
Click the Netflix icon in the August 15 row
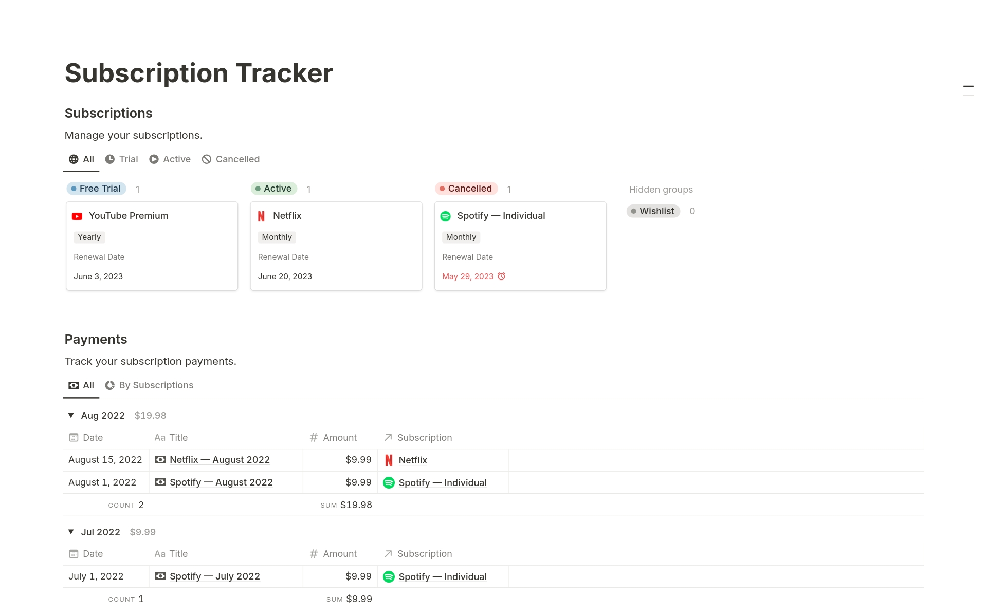tap(389, 460)
